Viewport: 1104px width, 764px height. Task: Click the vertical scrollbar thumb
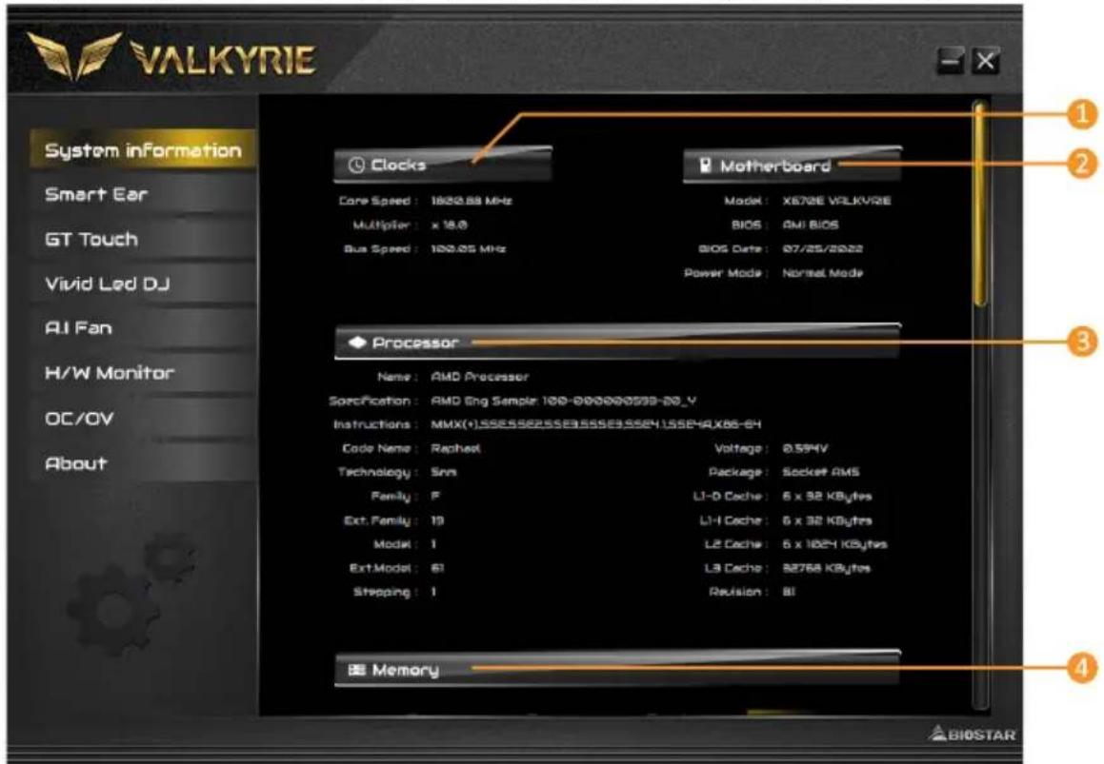pyautogui.click(x=978, y=204)
